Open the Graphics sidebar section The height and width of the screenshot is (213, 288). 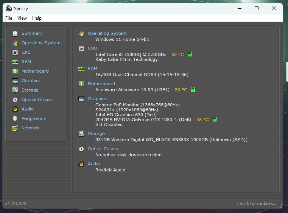[31, 81]
